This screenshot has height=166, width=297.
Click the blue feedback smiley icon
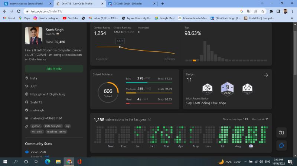coord(281,146)
